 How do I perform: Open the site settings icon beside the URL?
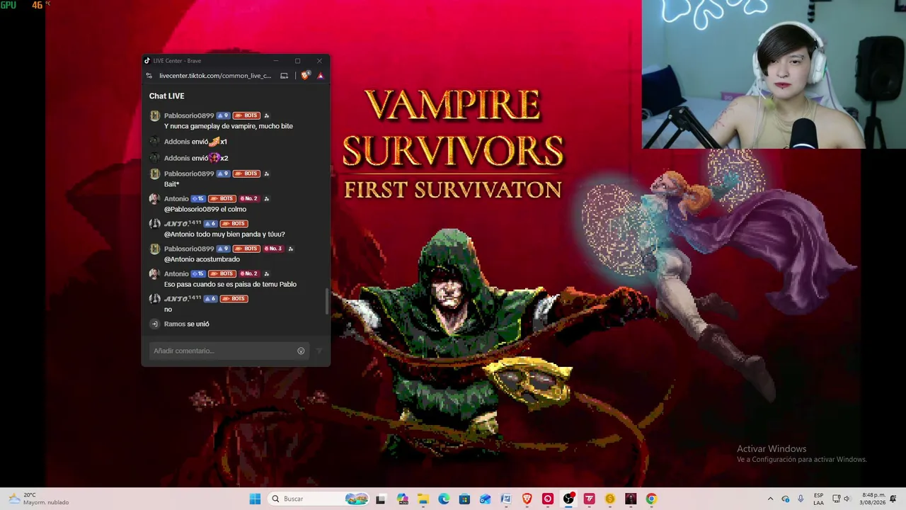(149, 76)
